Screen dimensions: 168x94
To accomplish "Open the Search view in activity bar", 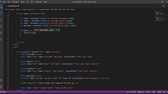I will coord(1,13).
